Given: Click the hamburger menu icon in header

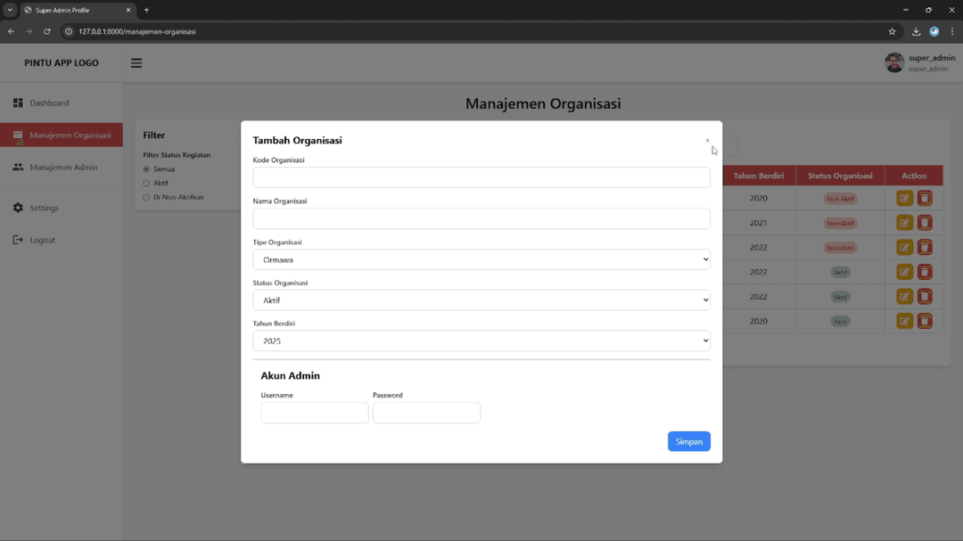Looking at the screenshot, I should click(x=136, y=63).
